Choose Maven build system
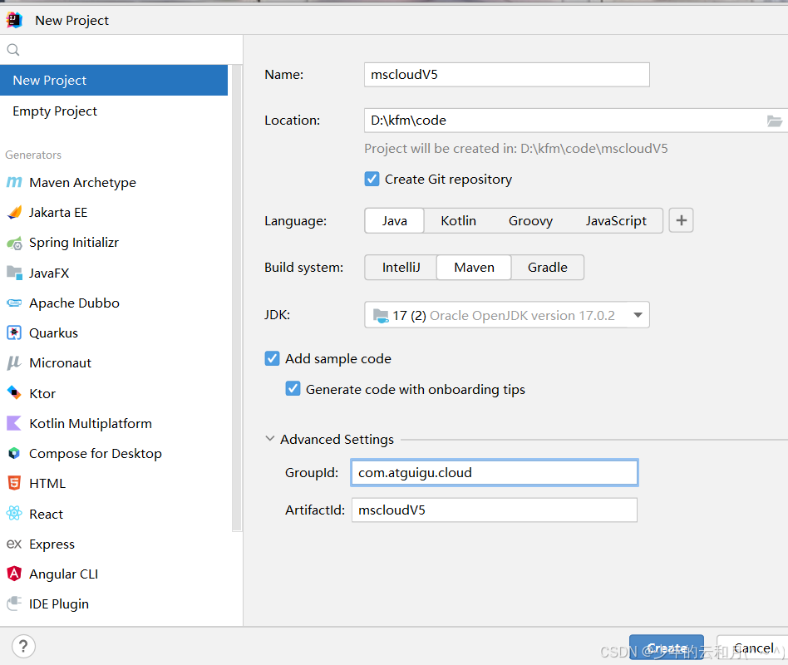Image resolution: width=788 pixels, height=665 pixels. pyautogui.click(x=474, y=268)
